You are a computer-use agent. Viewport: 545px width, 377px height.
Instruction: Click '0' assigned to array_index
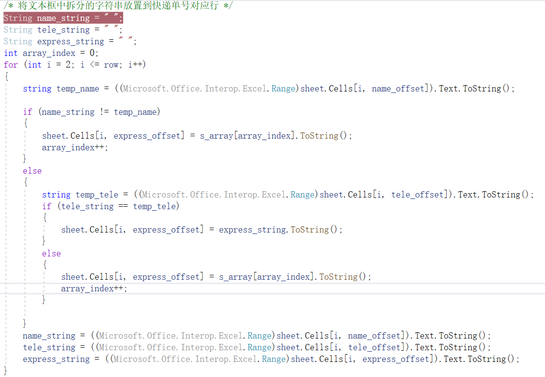click(x=92, y=53)
